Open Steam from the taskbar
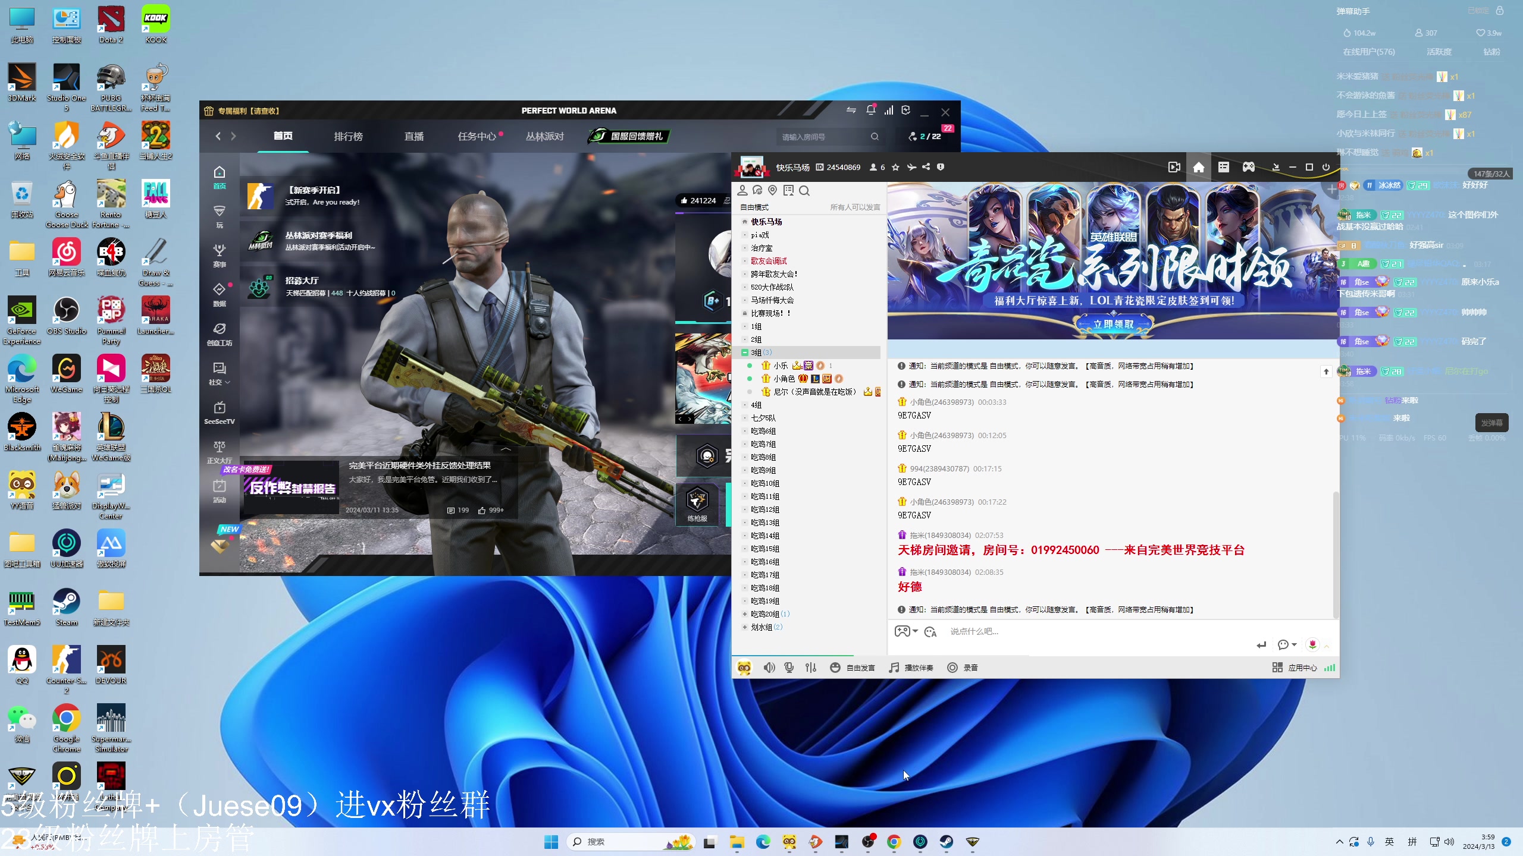This screenshot has height=856, width=1523. pyautogui.click(x=946, y=842)
